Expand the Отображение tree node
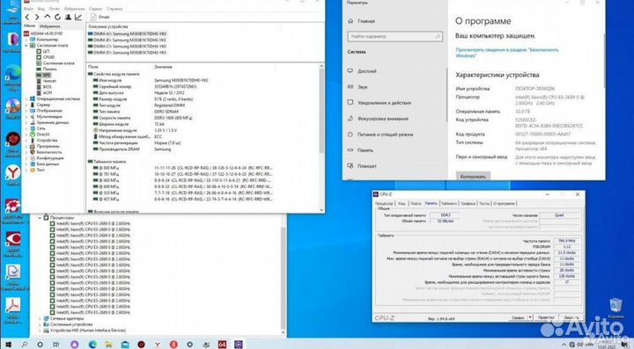 [x=26, y=111]
